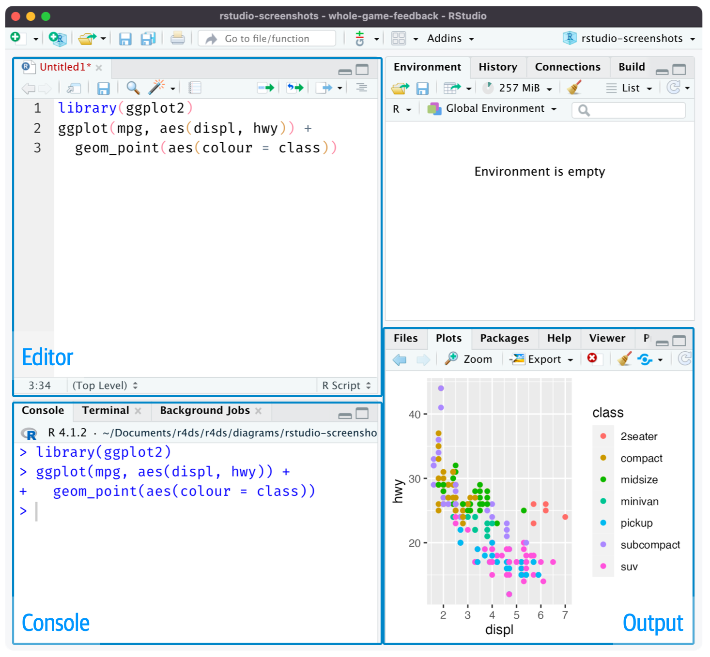Clear environment objects with broom icon
This screenshot has width=710, height=657.
(574, 88)
